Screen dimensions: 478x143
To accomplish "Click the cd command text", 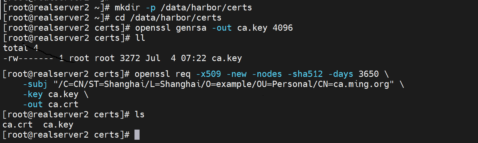I will point(120,18).
